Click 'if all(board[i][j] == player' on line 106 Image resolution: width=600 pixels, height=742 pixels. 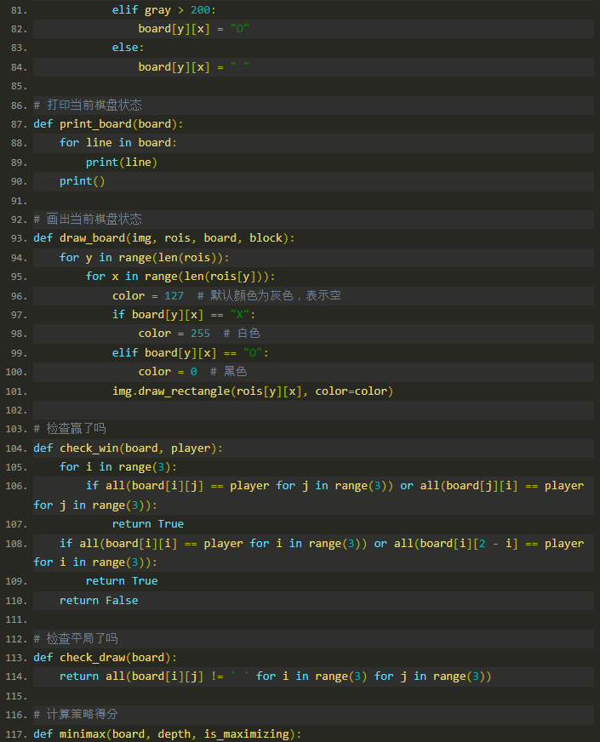[177, 486]
